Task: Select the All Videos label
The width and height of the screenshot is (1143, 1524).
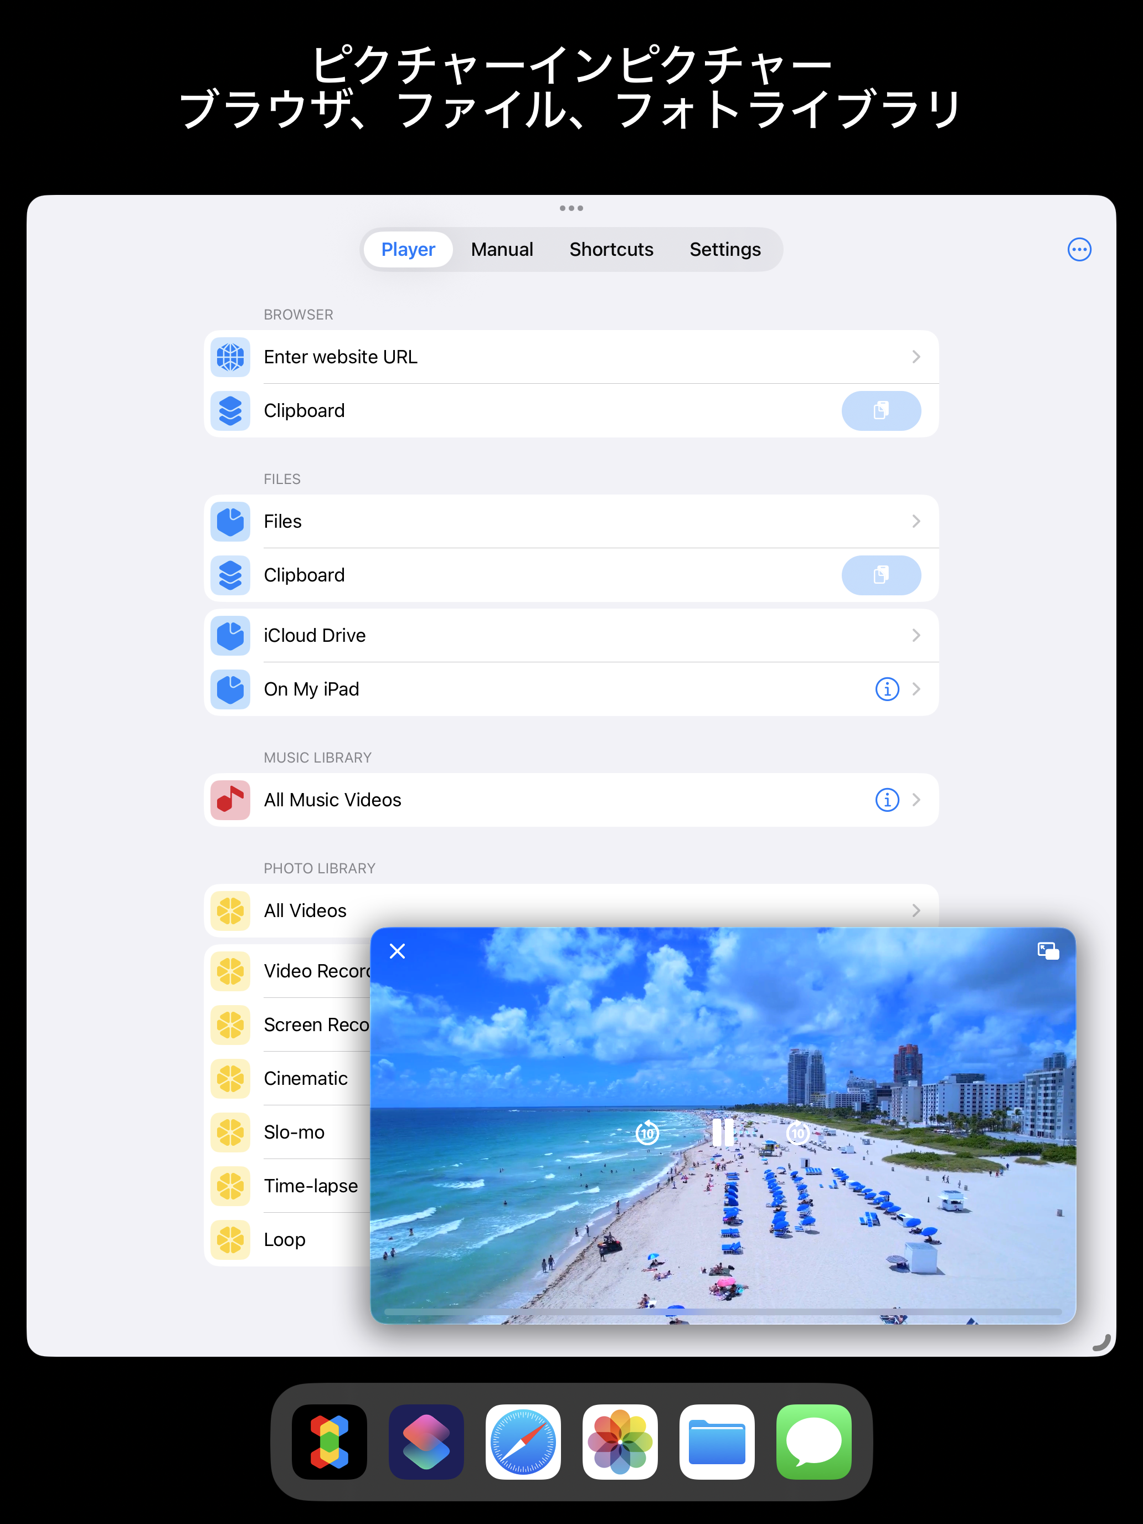Action: click(x=305, y=911)
